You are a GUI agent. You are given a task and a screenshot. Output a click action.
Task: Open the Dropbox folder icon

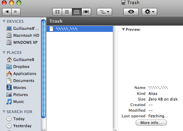[9, 67]
